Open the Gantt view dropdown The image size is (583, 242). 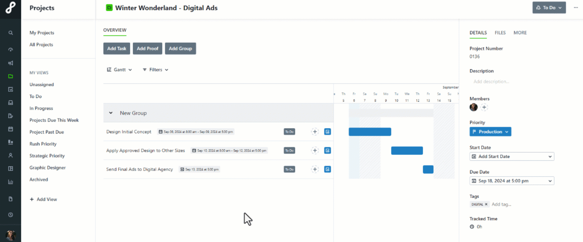[x=119, y=70]
